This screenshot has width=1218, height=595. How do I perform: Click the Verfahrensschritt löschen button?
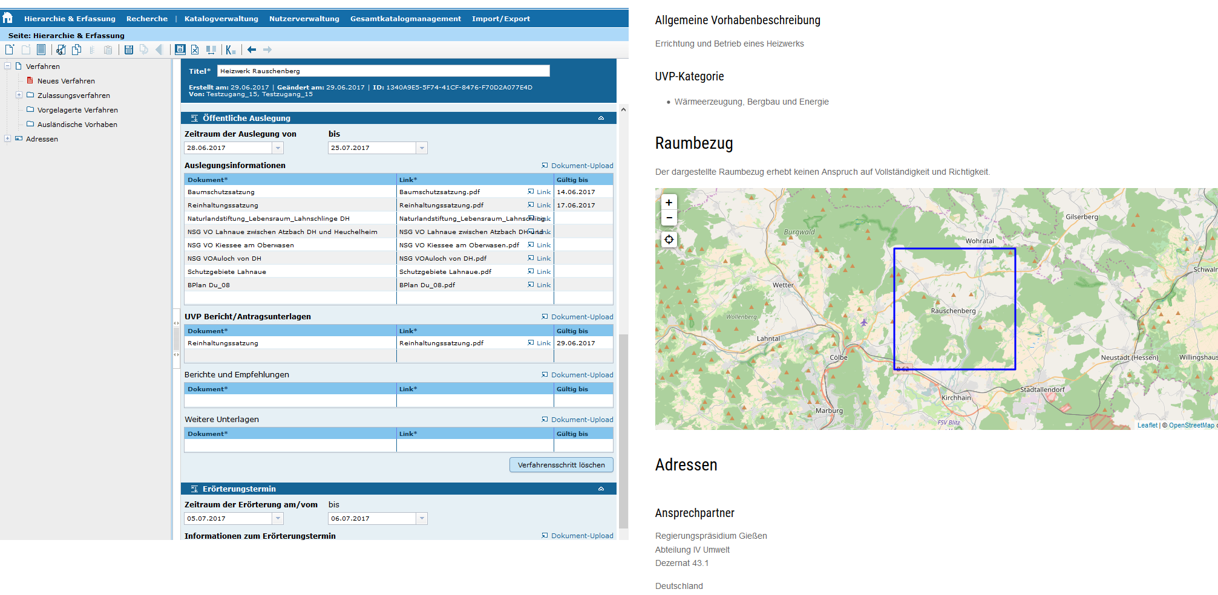[560, 464]
